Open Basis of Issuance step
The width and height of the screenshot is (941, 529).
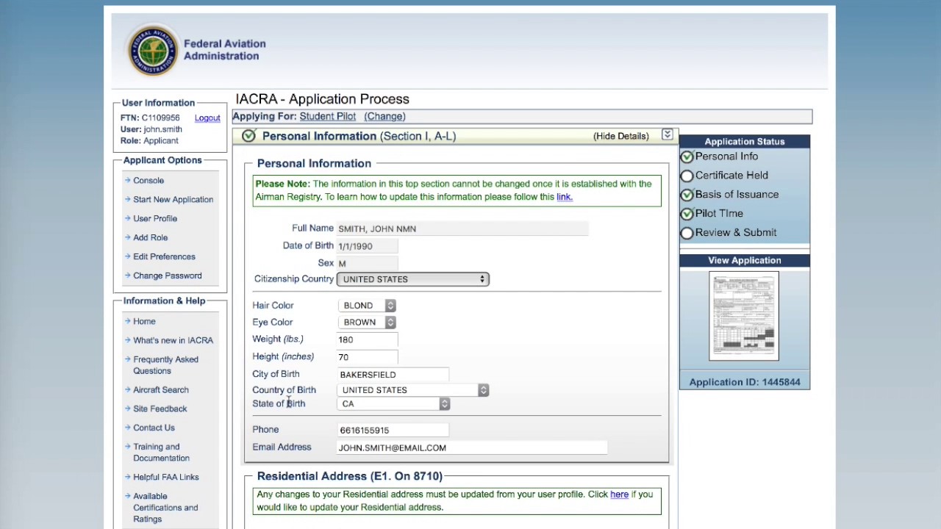(x=737, y=195)
